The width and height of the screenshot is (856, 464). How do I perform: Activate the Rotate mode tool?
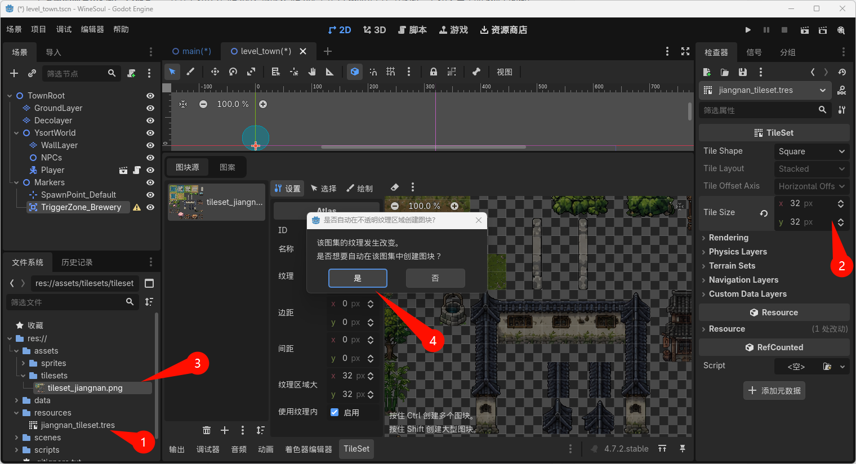pyautogui.click(x=233, y=72)
